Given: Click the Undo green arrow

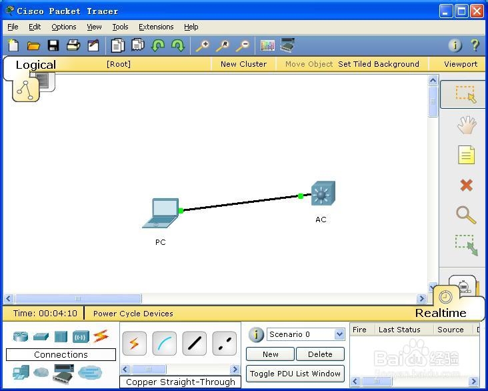Looking at the screenshot, I should click(x=158, y=45).
